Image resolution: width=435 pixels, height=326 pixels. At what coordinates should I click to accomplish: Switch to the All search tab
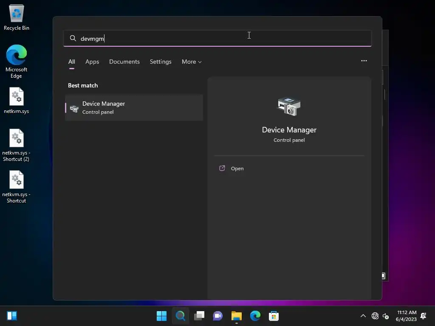pos(71,62)
